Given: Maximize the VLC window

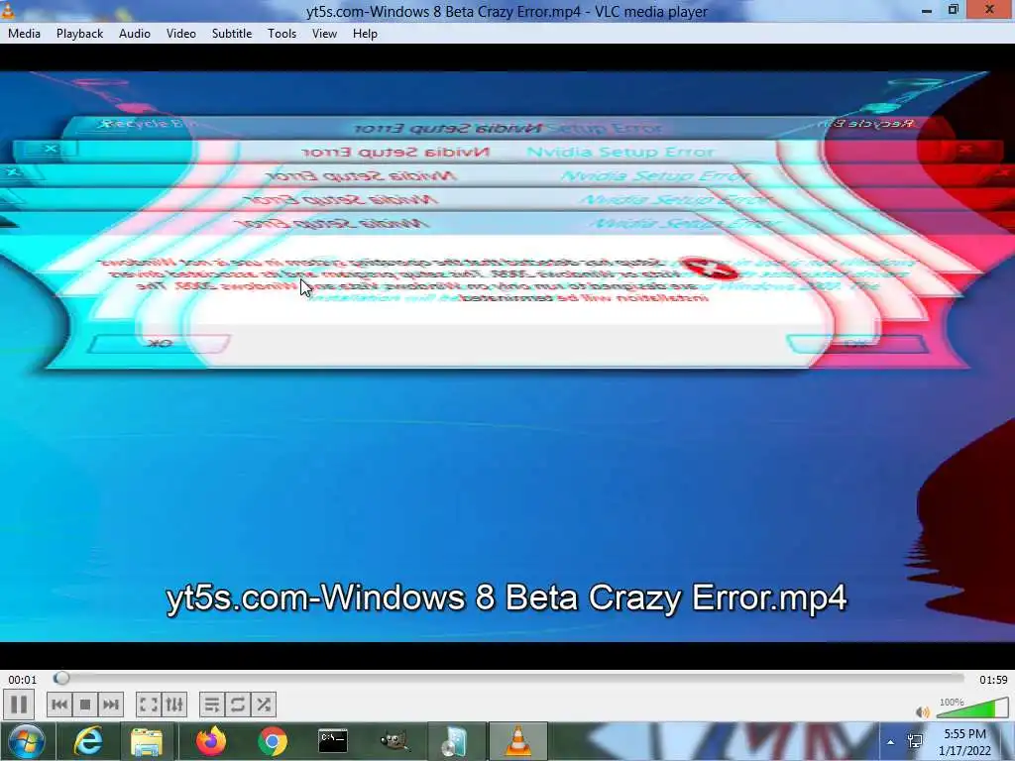Looking at the screenshot, I should pos(953,10).
